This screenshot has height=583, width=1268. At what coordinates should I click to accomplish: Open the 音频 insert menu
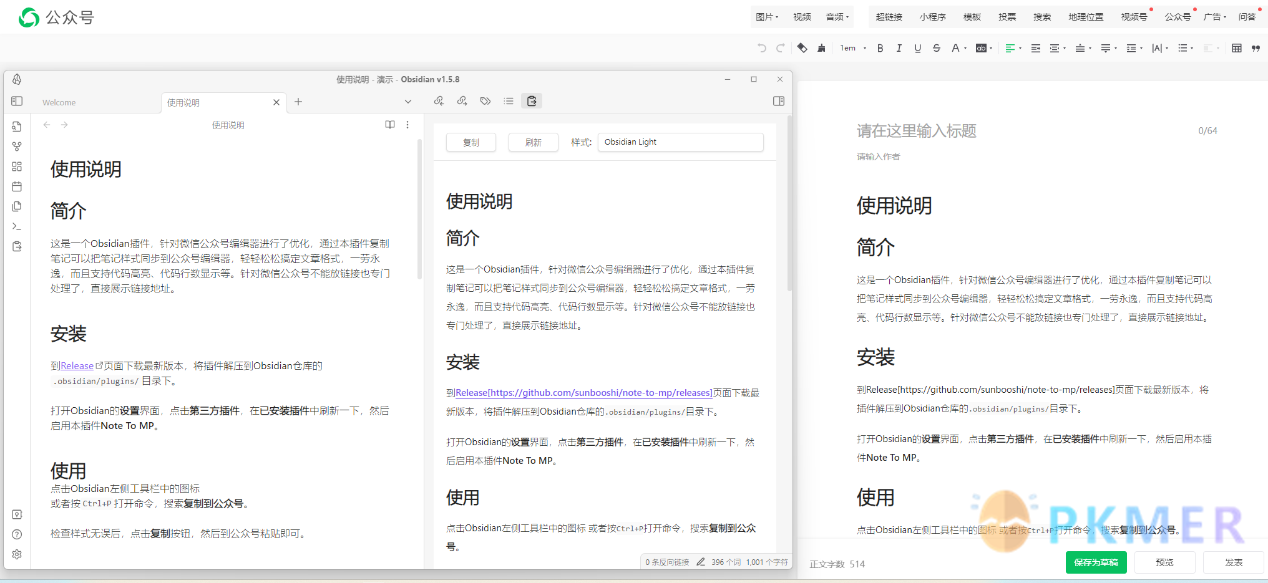coord(837,17)
